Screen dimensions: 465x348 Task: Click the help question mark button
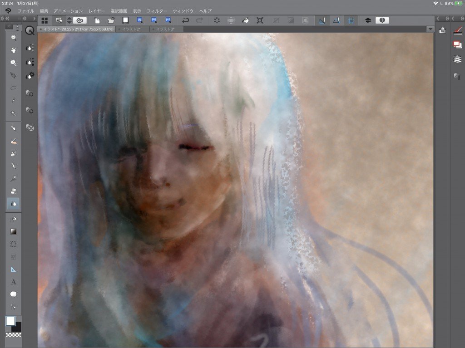[382, 20]
